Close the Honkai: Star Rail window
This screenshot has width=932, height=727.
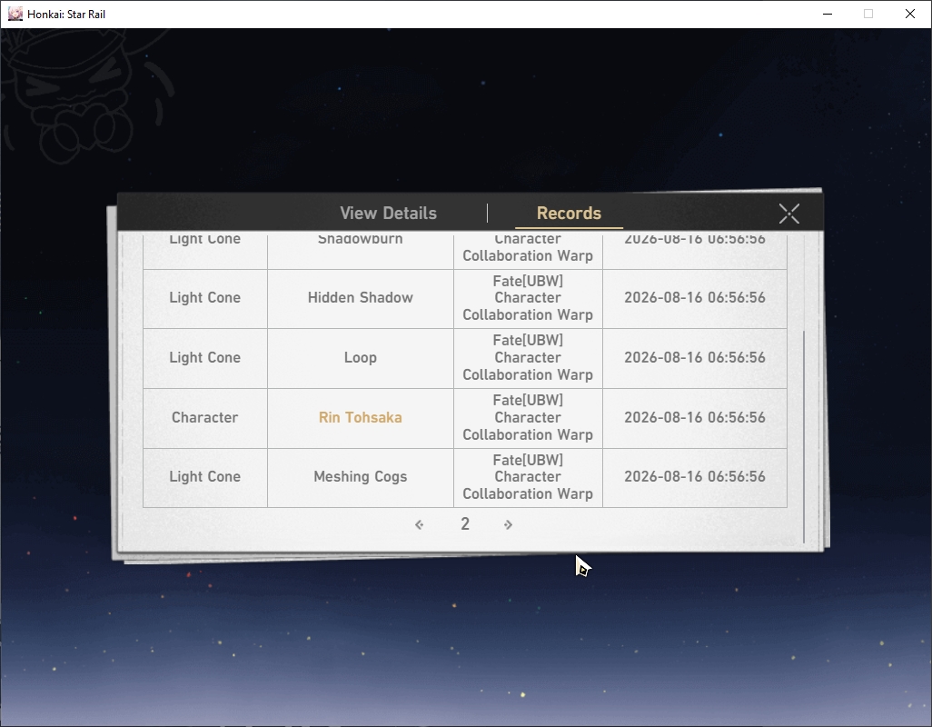910,14
